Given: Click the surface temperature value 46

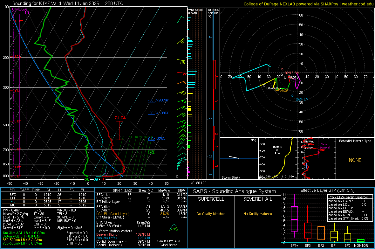Looking at the screenshot, I should [x=102, y=180].
